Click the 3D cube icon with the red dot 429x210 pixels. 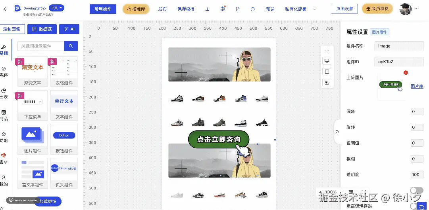pos(222,9)
